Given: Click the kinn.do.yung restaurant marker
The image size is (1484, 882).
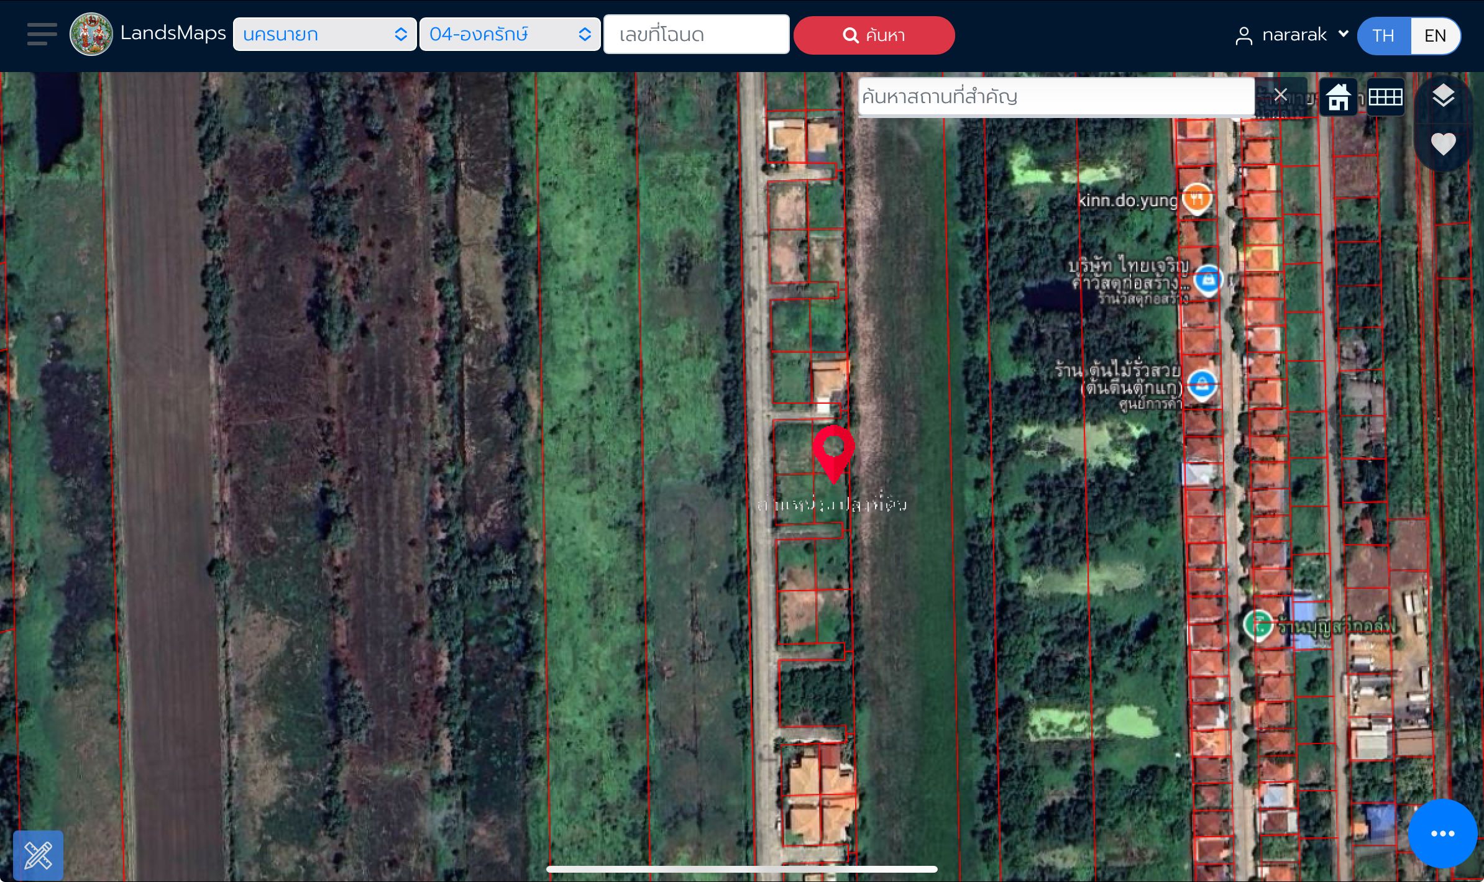Looking at the screenshot, I should [1196, 199].
